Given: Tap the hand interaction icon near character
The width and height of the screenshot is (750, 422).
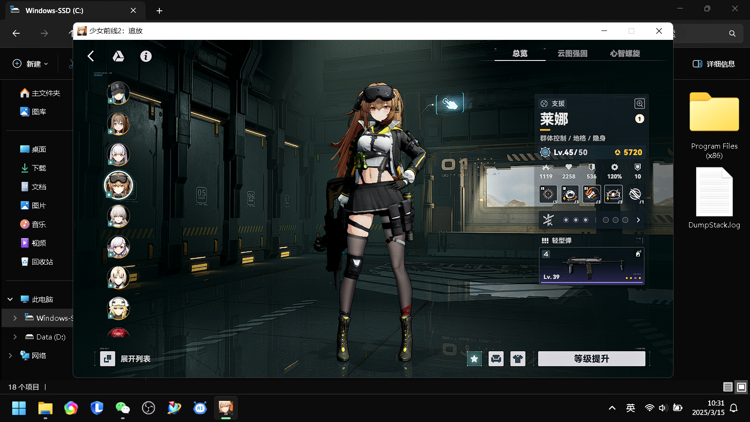Looking at the screenshot, I should 450,104.
